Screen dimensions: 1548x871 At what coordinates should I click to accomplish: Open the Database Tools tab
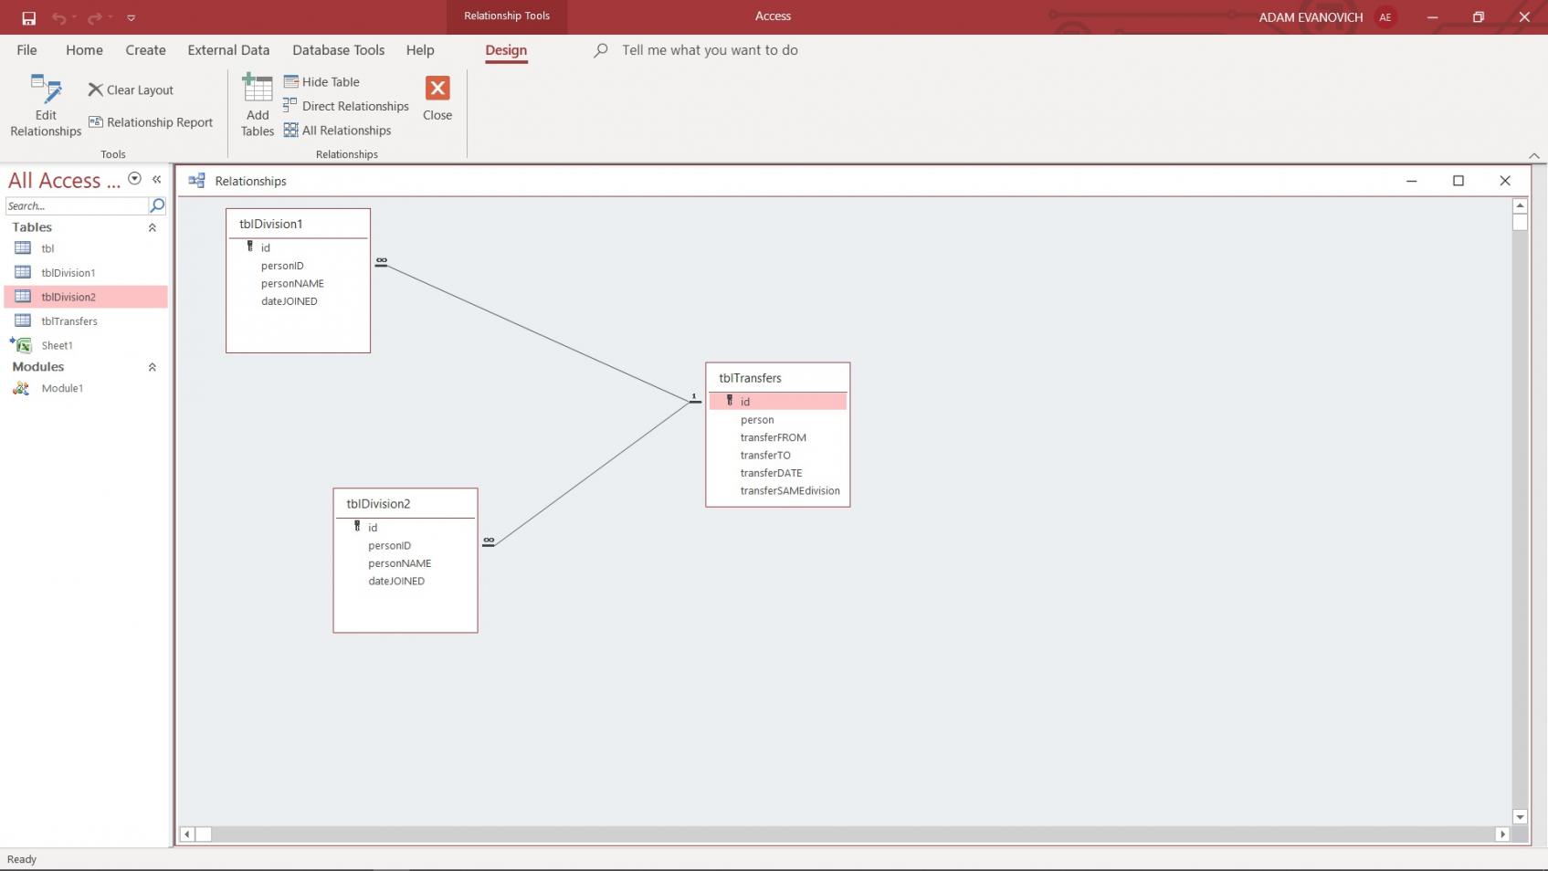point(338,50)
